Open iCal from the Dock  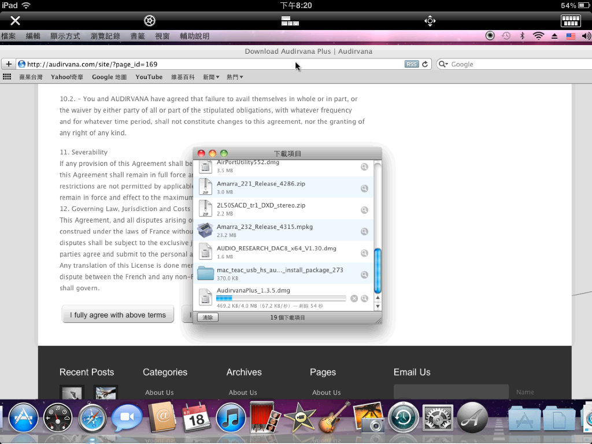pos(197,418)
